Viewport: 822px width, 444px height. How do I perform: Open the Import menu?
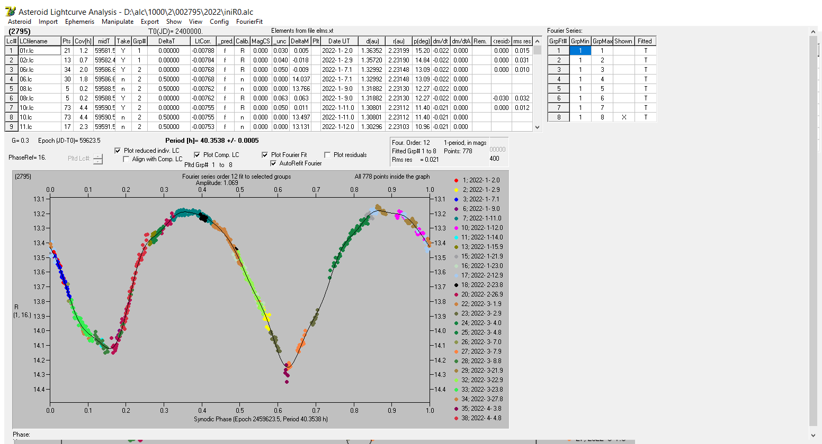click(x=48, y=22)
